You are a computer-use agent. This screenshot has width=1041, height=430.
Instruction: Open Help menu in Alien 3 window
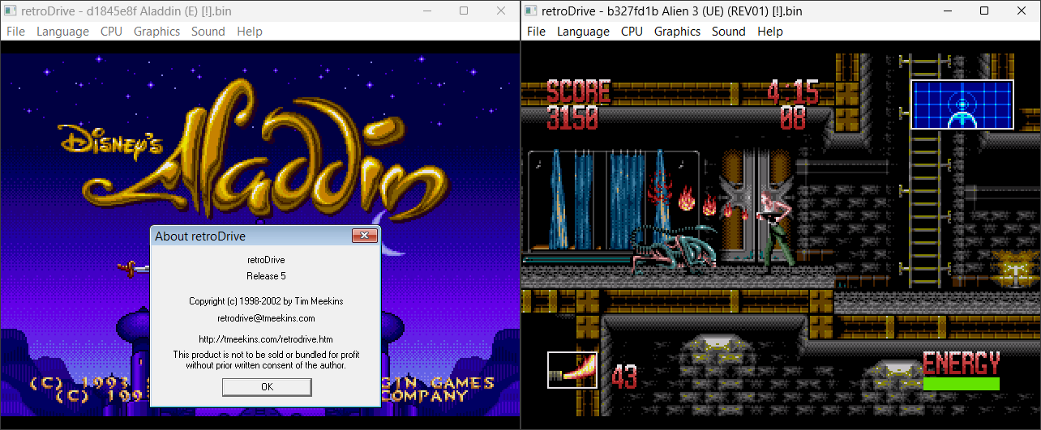770,32
